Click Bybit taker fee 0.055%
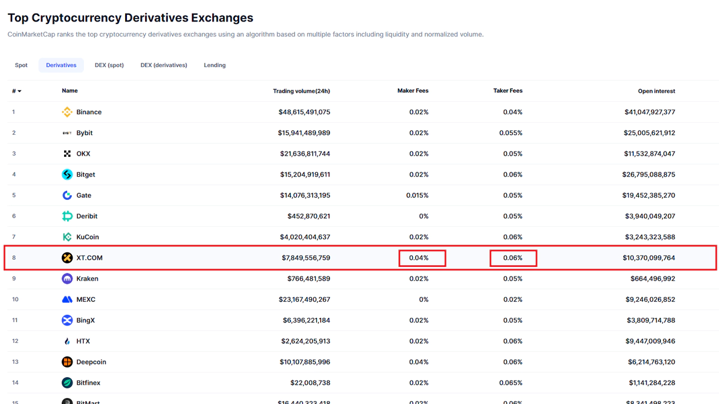 point(510,133)
